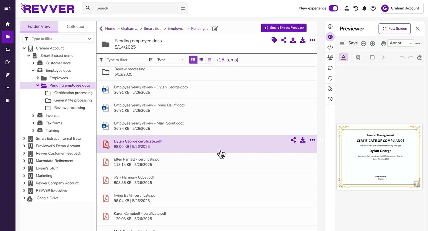Select the eye preview icon in previewer sidebar
Viewport: 428px width, 231px height.
coord(330,37)
